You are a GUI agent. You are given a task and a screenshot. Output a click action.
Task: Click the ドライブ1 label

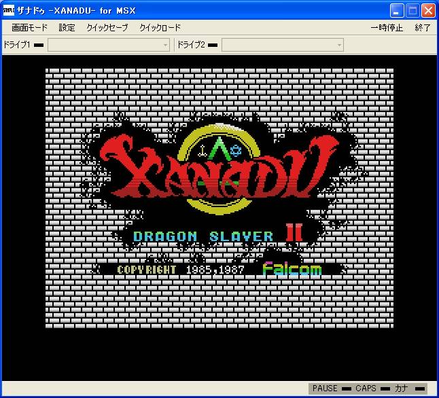16,45
